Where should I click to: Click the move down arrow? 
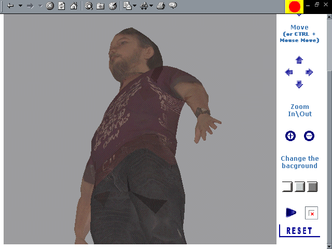pyautogui.click(x=299, y=84)
